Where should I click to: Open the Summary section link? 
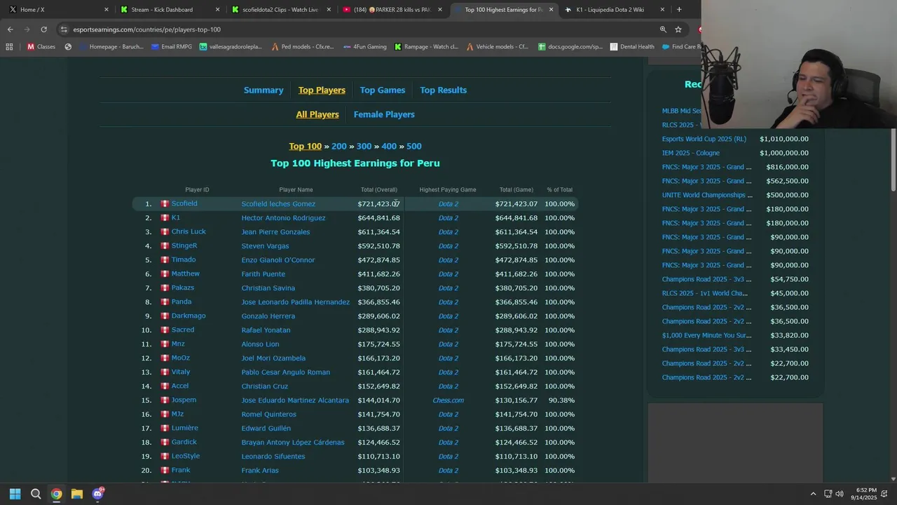263,90
